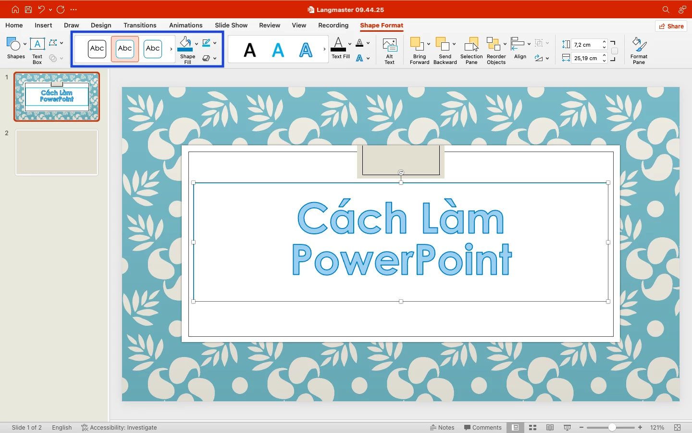Viewport: 692px width, 433px height.
Task: Click the Text Outline icon
Action: (x=359, y=43)
